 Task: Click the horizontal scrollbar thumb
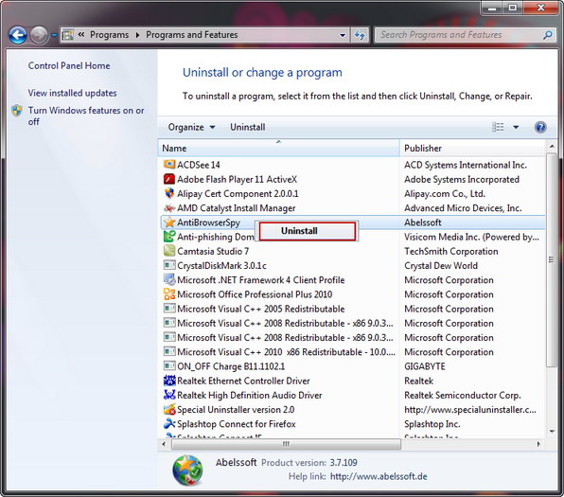pyautogui.click(x=286, y=444)
